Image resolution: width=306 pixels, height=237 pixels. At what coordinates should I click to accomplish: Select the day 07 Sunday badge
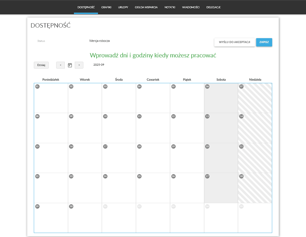242,86
